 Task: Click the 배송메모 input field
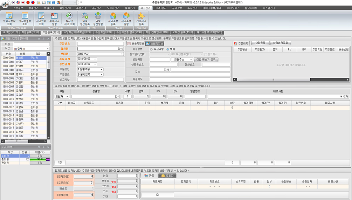click(x=190, y=79)
